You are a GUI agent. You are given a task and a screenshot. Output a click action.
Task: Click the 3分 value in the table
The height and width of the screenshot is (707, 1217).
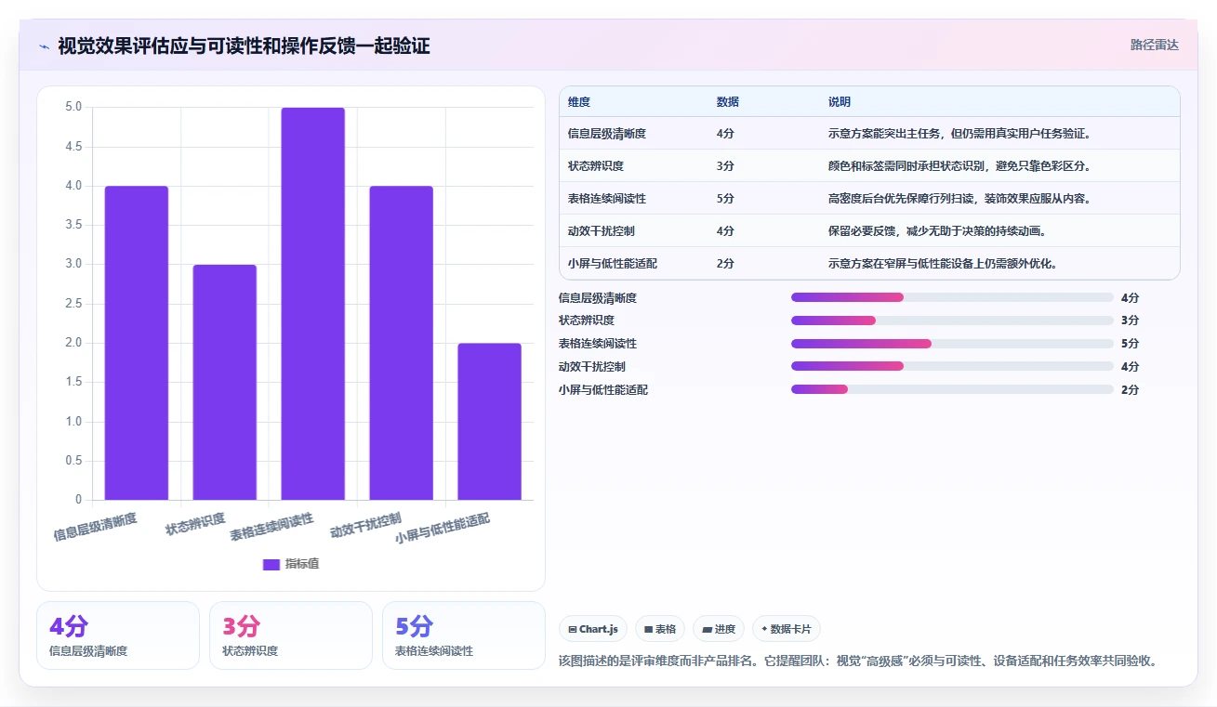coord(725,166)
